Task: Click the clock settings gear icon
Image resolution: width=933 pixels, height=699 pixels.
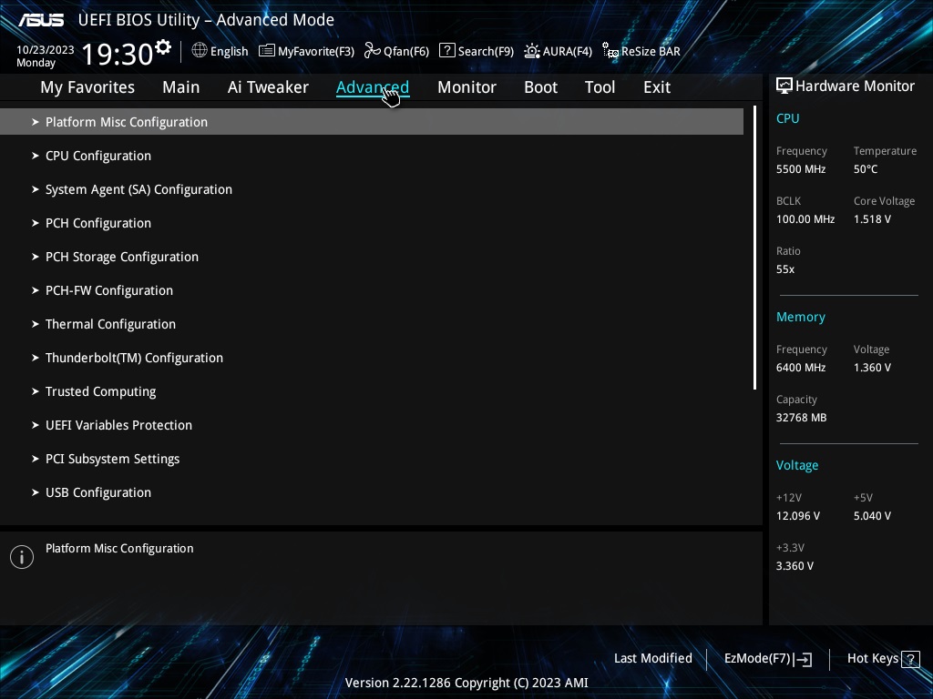Action: [163, 47]
